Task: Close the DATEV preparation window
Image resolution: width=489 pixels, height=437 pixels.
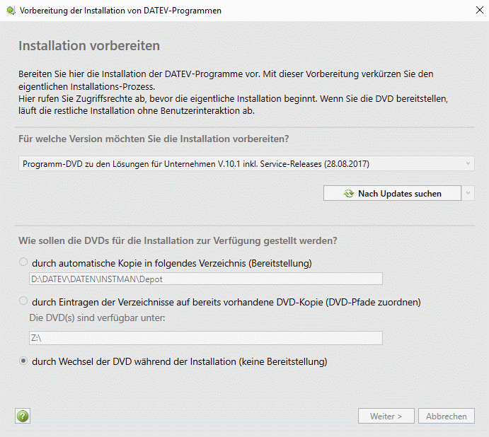Action: [x=480, y=11]
